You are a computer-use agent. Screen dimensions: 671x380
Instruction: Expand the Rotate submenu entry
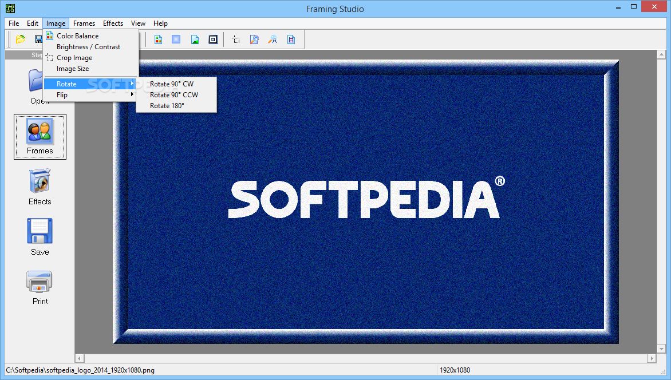tap(90, 84)
